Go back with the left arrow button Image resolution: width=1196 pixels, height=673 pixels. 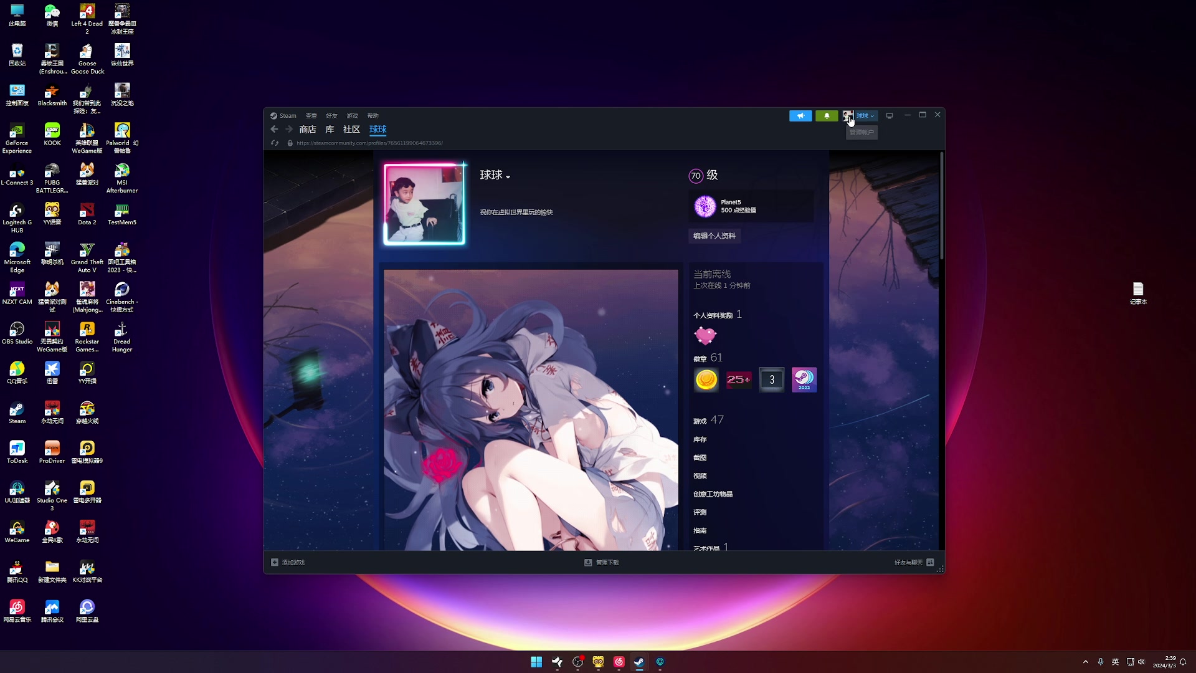(274, 129)
